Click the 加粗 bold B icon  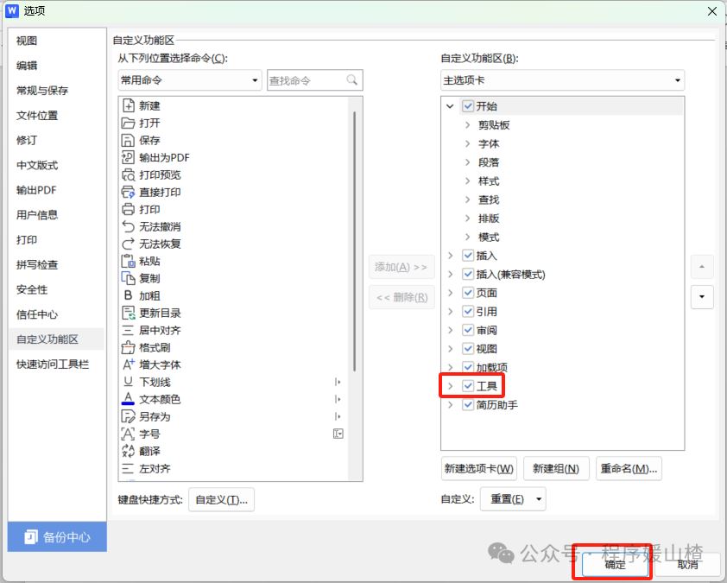pos(128,295)
